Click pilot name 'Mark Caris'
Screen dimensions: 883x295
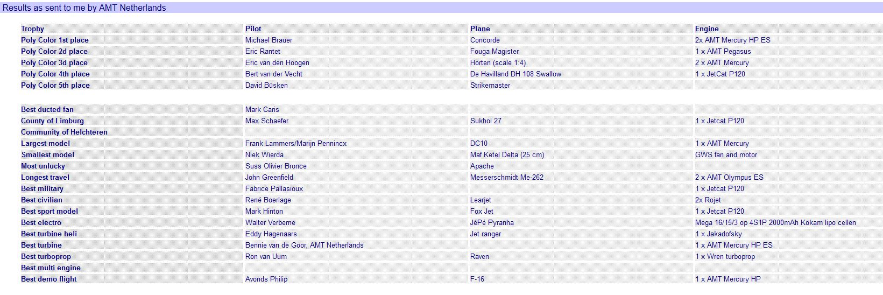(262, 109)
